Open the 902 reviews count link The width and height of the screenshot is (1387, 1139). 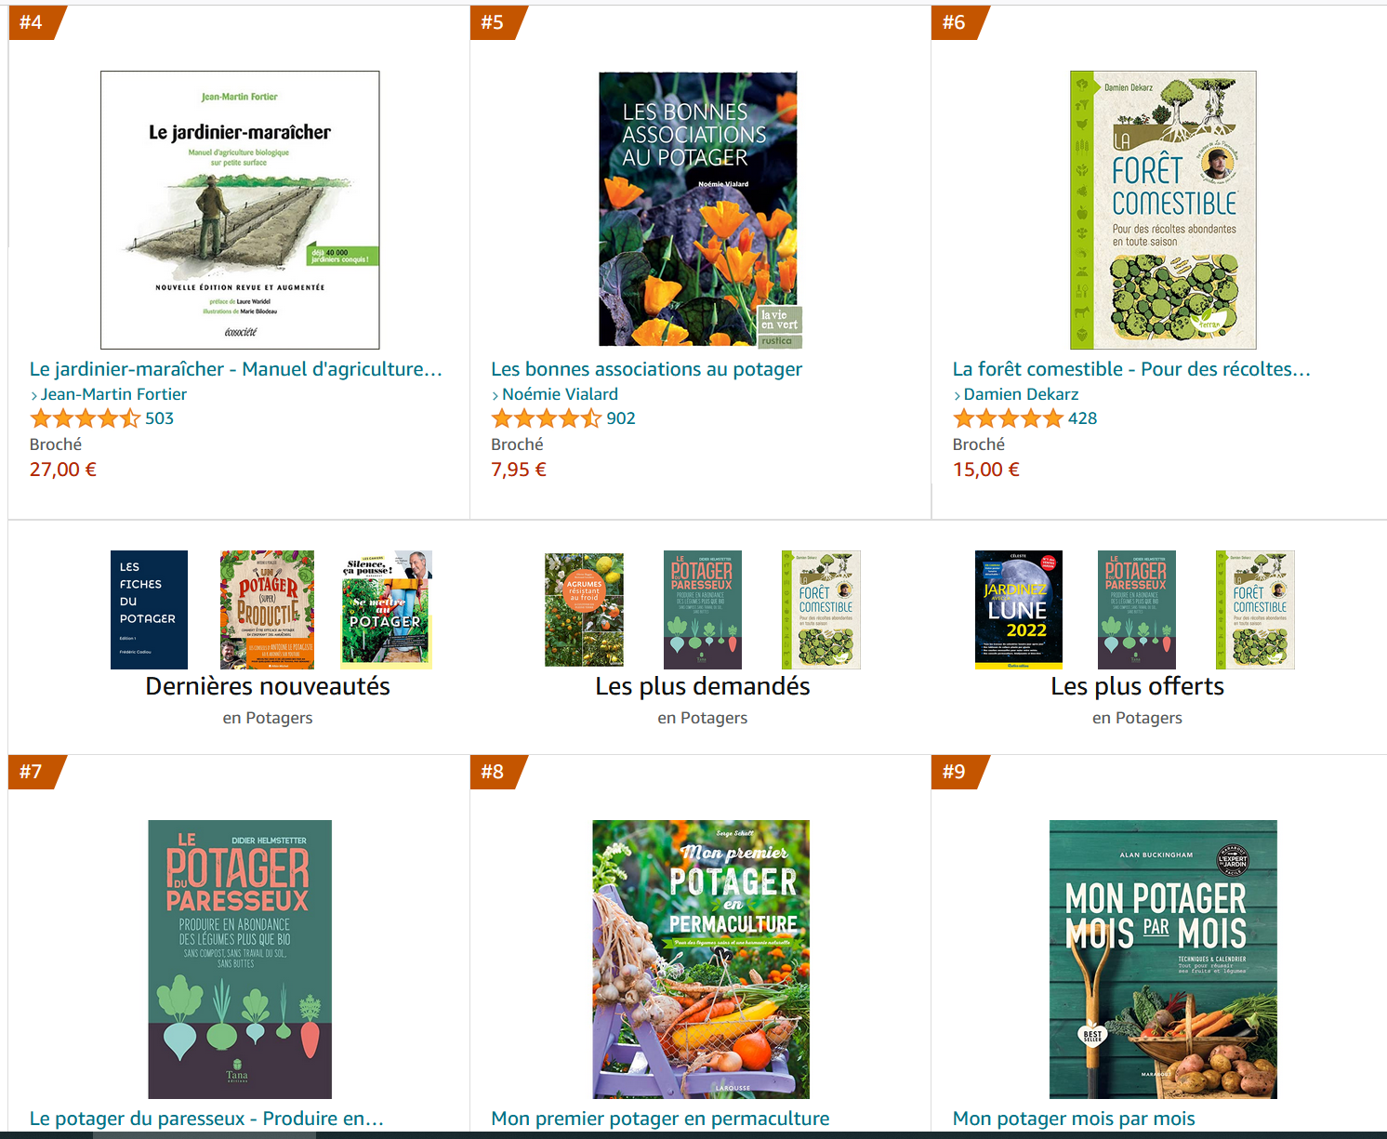click(621, 418)
